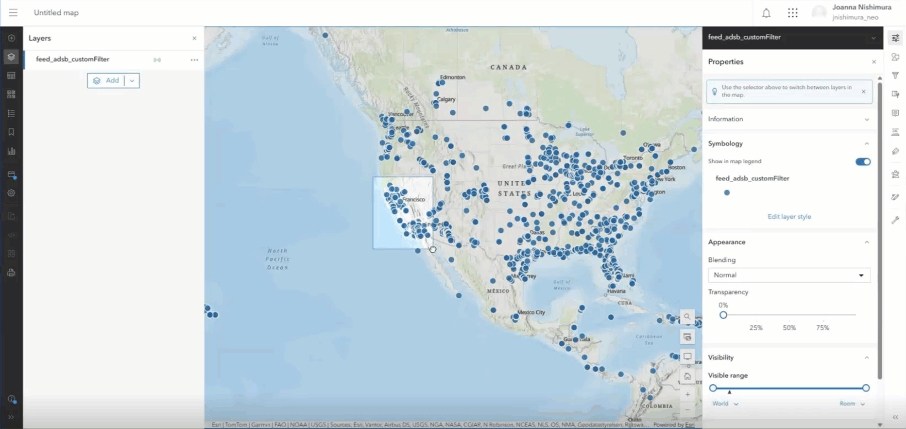The image size is (906, 429).
Task: Click the map search magnifier button
Action: click(688, 317)
